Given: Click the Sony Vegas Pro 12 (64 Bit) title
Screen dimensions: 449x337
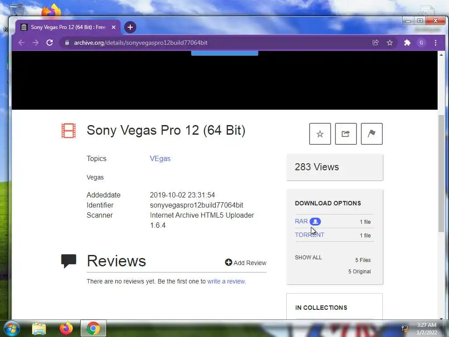Looking at the screenshot, I should 166,130.
